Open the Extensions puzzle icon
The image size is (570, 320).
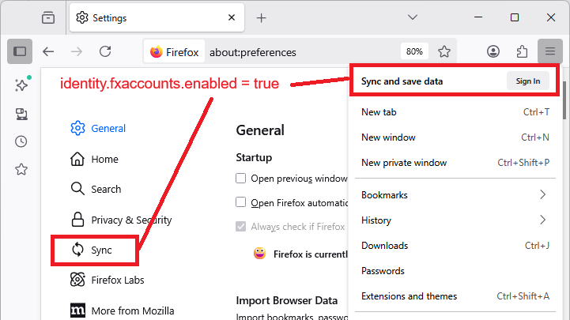click(x=522, y=52)
